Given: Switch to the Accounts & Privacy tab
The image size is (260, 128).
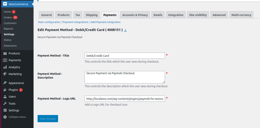Looking at the screenshot, I should point(135,15).
